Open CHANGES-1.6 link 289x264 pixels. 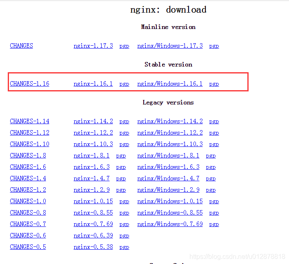click(x=28, y=167)
